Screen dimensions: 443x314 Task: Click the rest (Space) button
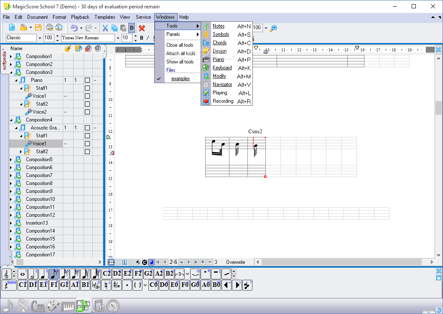pos(9,285)
